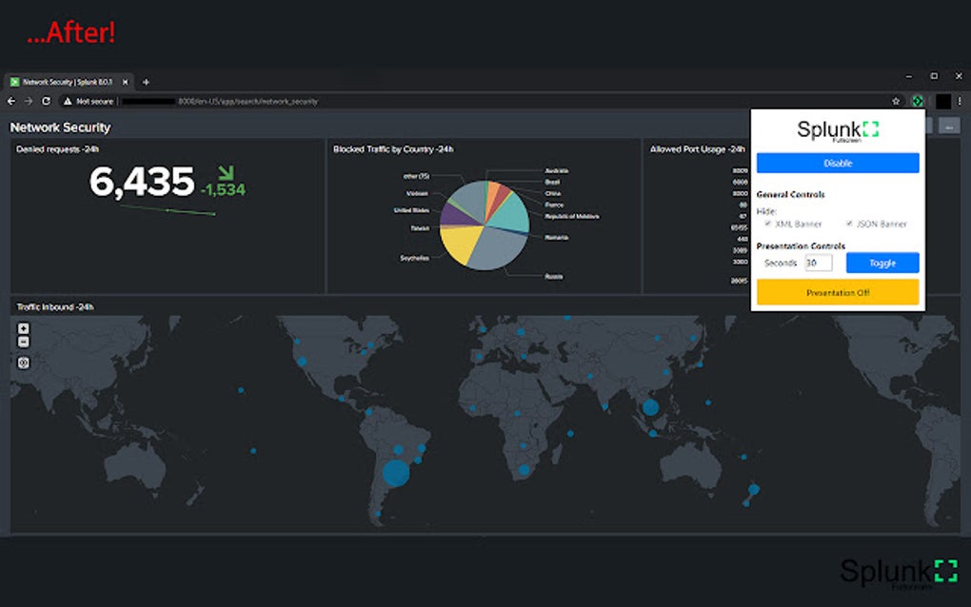Toggle the JSON Banner checkbox

(x=849, y=224)
